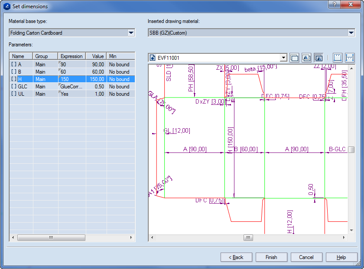Image resolution: width=364 pixels, height=269 pixels.
Task: Click the Set dimensions app icon in title bar
Action: 6,6
